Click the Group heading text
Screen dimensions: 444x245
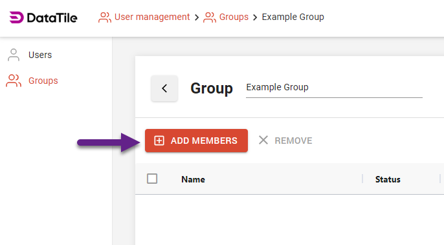point(212,88)
